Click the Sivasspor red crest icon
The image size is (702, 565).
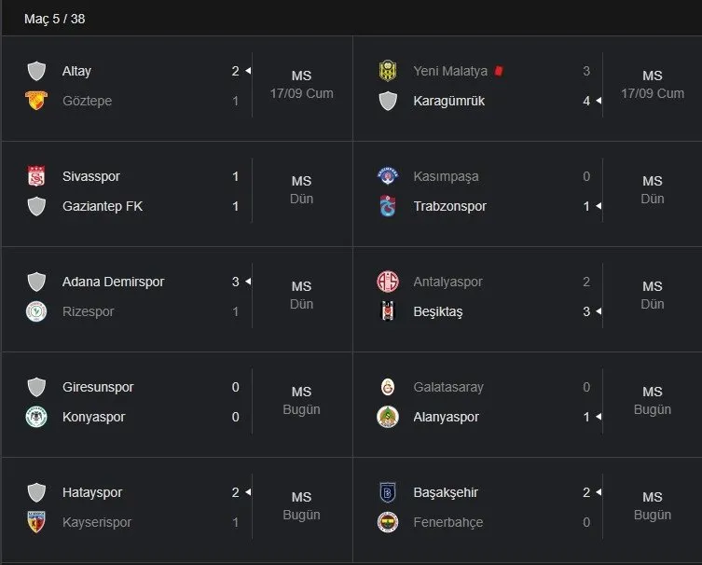(x=36, y=176)
